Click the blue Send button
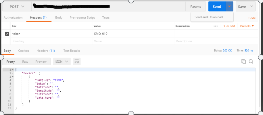Image resolution: width=263 pixels, height=115 pixels. click(217, 7)
